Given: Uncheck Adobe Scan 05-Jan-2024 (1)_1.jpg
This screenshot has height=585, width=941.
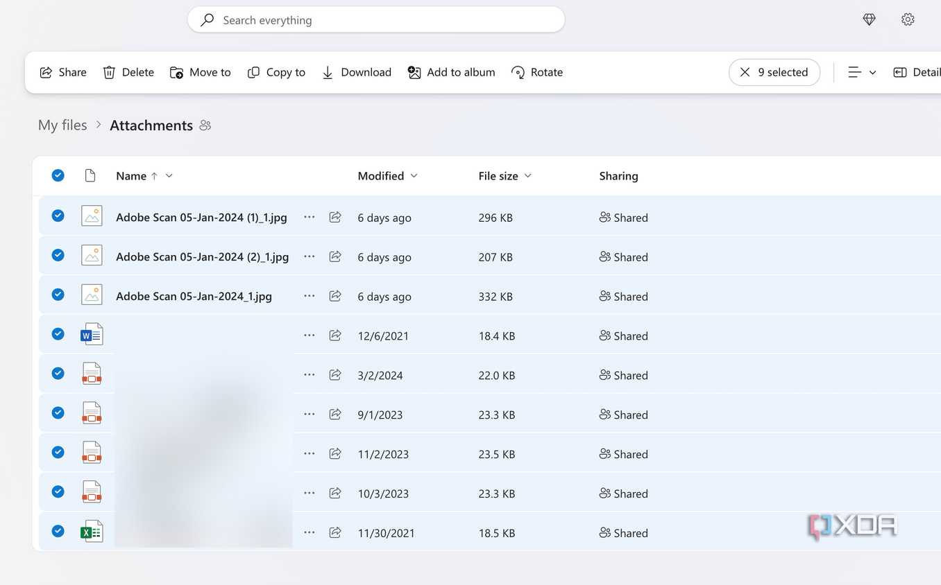Looking at the screenshot, I should [x=58, y=216].
